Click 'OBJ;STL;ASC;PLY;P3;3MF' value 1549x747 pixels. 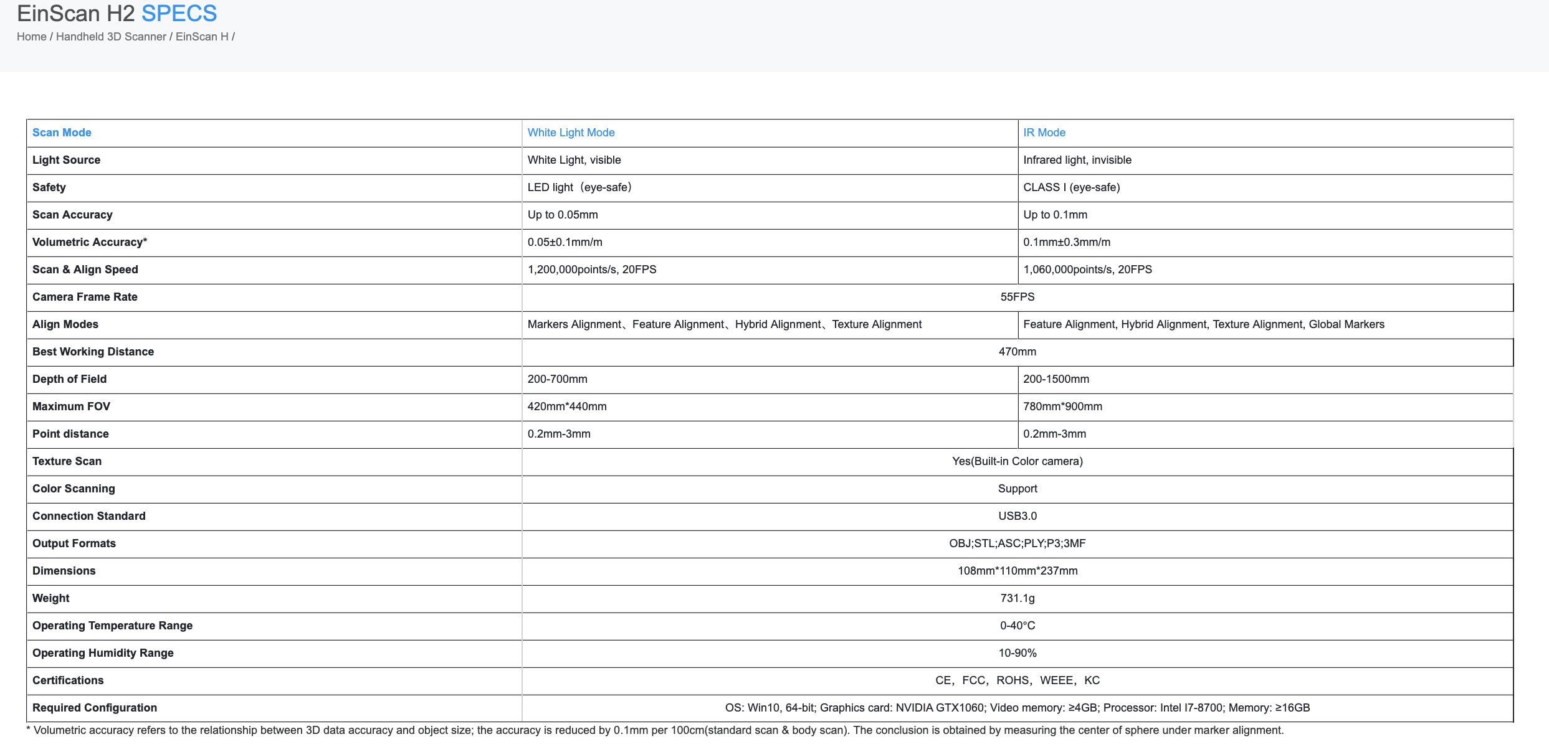tap(1018, 543)
